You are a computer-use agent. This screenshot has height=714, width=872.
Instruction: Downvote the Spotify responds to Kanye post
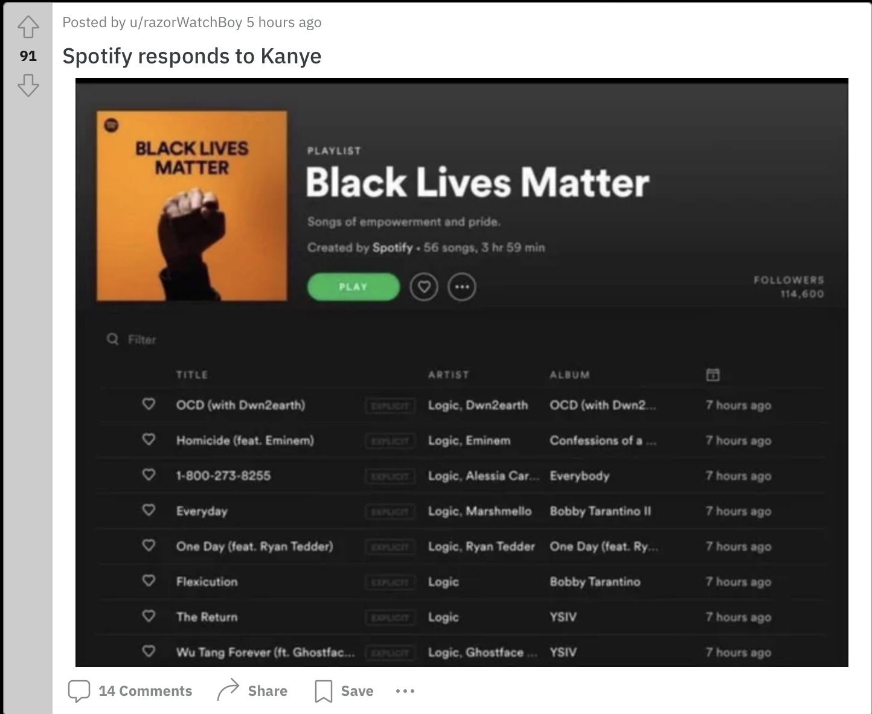tap(28, 85)
